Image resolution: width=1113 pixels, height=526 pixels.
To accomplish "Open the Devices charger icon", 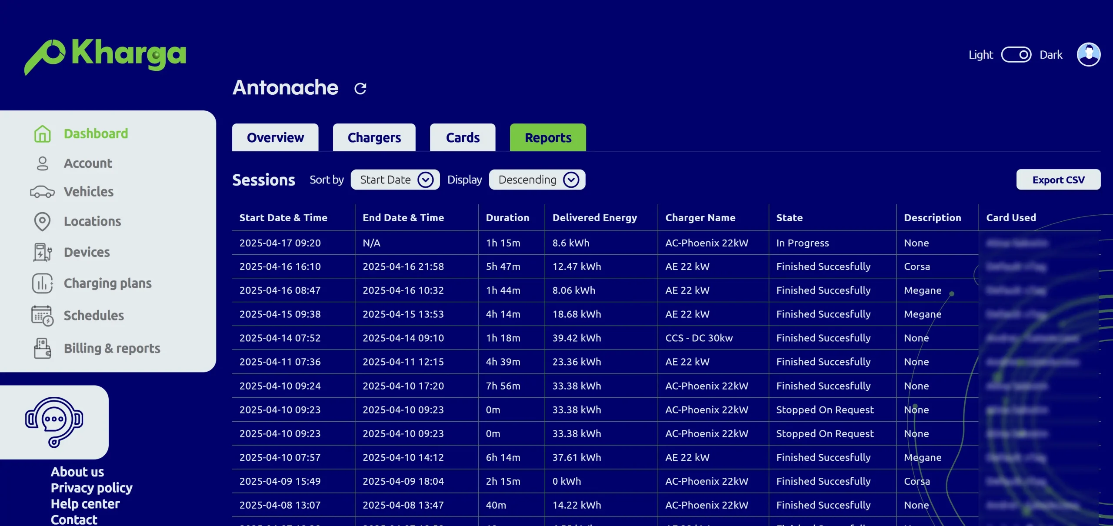I will pyautogui.click(x=42, y=252).
